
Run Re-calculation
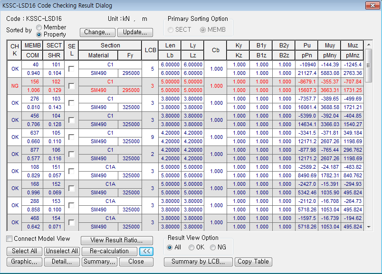pos(109,251)
